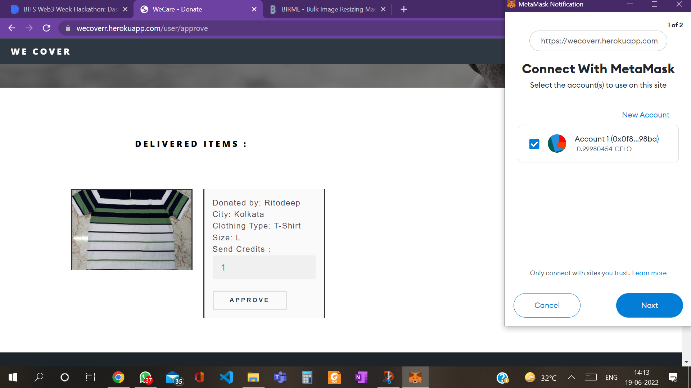Click the browser back arrow
691x388 pixels.
point(12,28)
